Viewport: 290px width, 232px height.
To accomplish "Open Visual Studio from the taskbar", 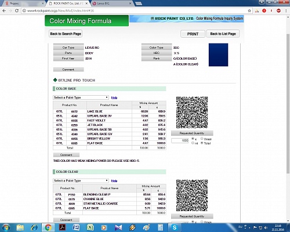I will click(118, 227).
